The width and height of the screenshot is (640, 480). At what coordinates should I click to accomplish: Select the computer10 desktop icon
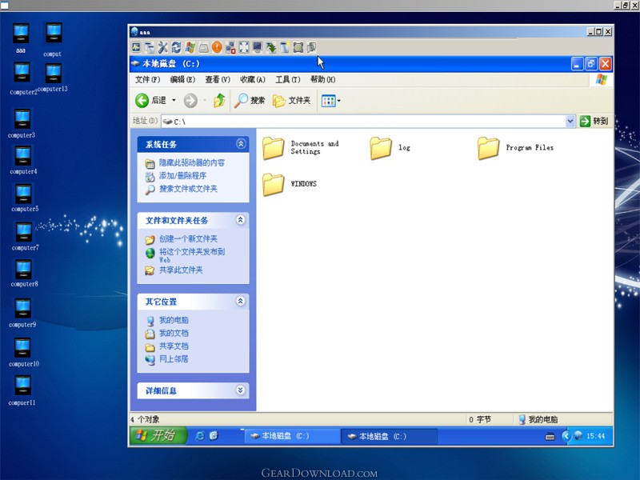[x=23, y=352]
